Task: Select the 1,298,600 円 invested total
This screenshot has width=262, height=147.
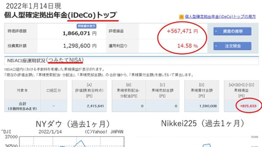Action: [x=80, y=46]
